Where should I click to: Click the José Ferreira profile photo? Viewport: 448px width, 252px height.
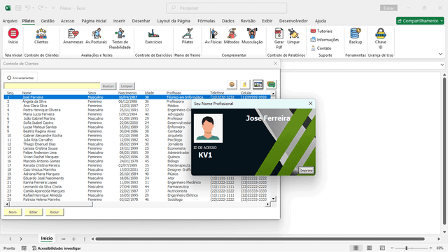(x=208, y=128)
